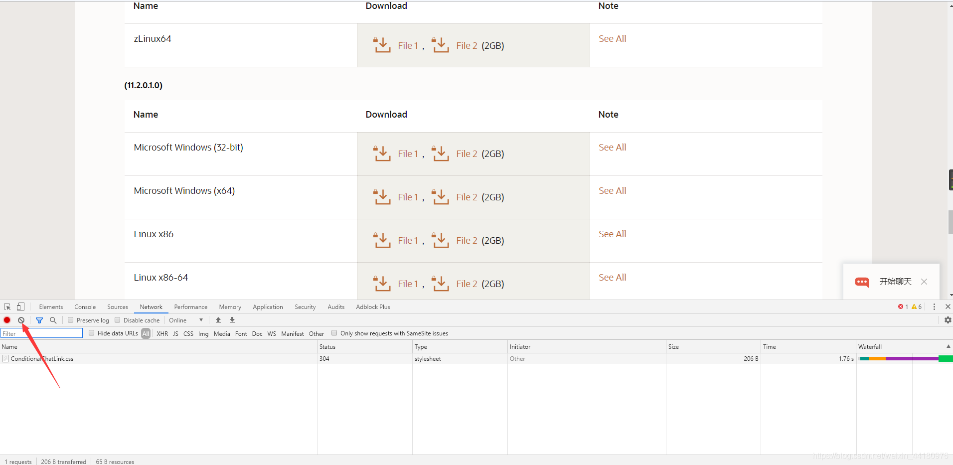This screenshot has height=465, width=953.
Task: Clear the network log
Action: tap(21, 320)
